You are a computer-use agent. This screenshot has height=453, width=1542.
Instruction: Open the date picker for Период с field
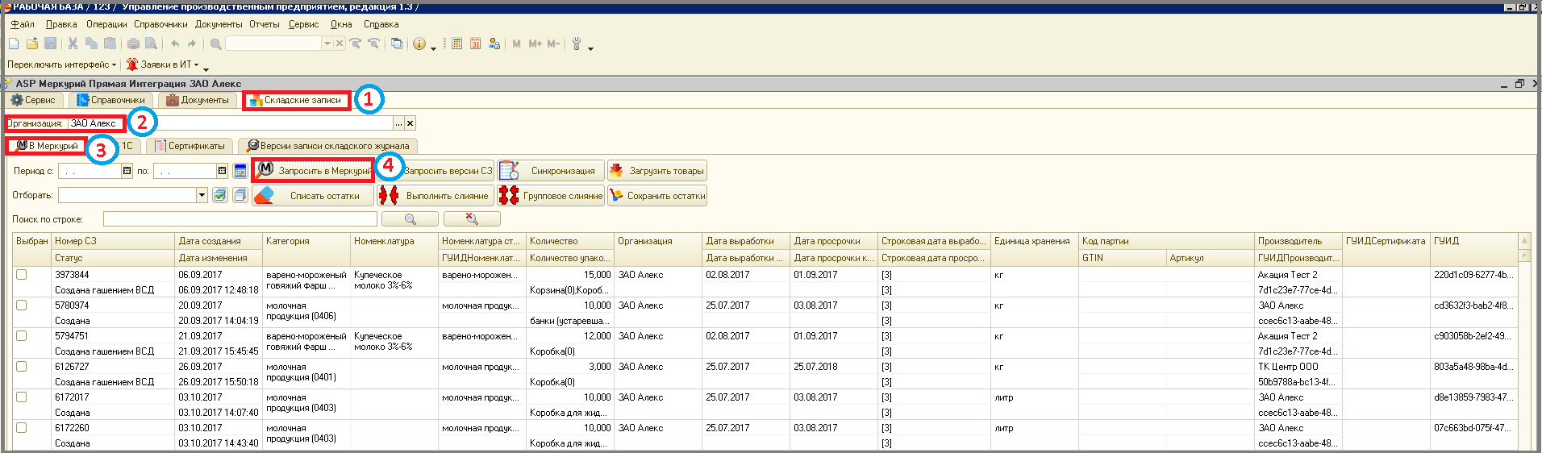click(127, 171)
